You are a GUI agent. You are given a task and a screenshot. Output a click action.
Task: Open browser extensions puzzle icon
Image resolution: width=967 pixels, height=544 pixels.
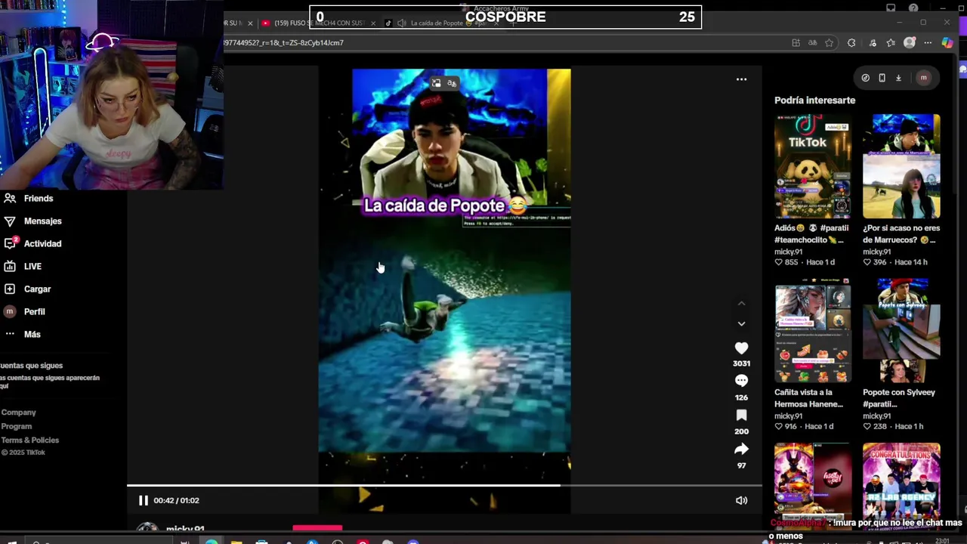pos(851,43)
